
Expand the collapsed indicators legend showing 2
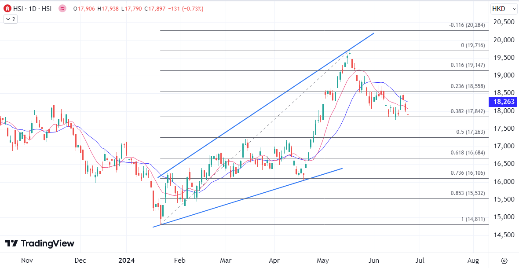pos(10,19)
